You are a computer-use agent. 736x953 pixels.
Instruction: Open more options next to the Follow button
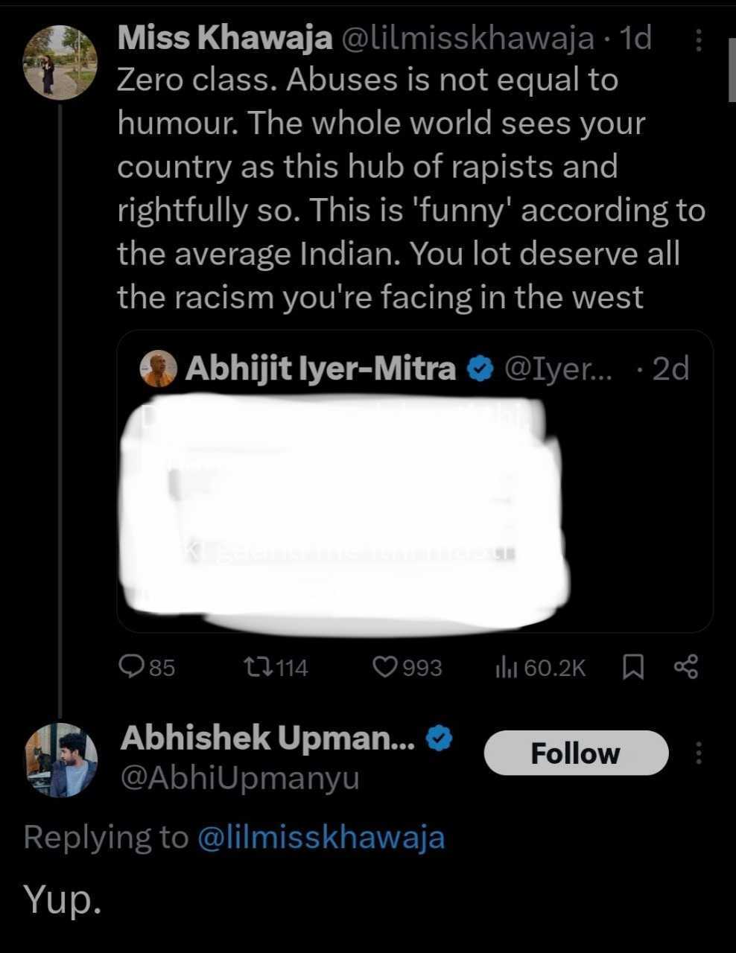698,753
